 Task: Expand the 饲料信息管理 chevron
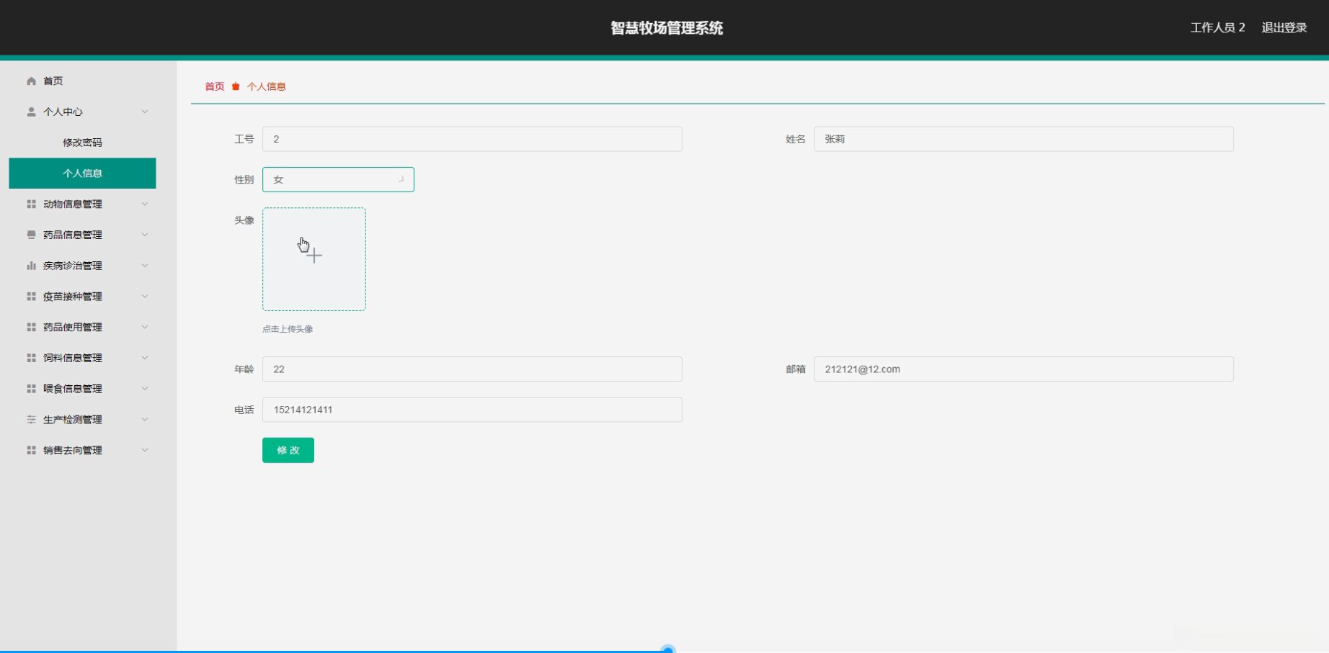[145, 358]
